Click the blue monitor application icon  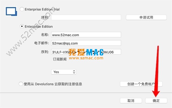point(11,11)
